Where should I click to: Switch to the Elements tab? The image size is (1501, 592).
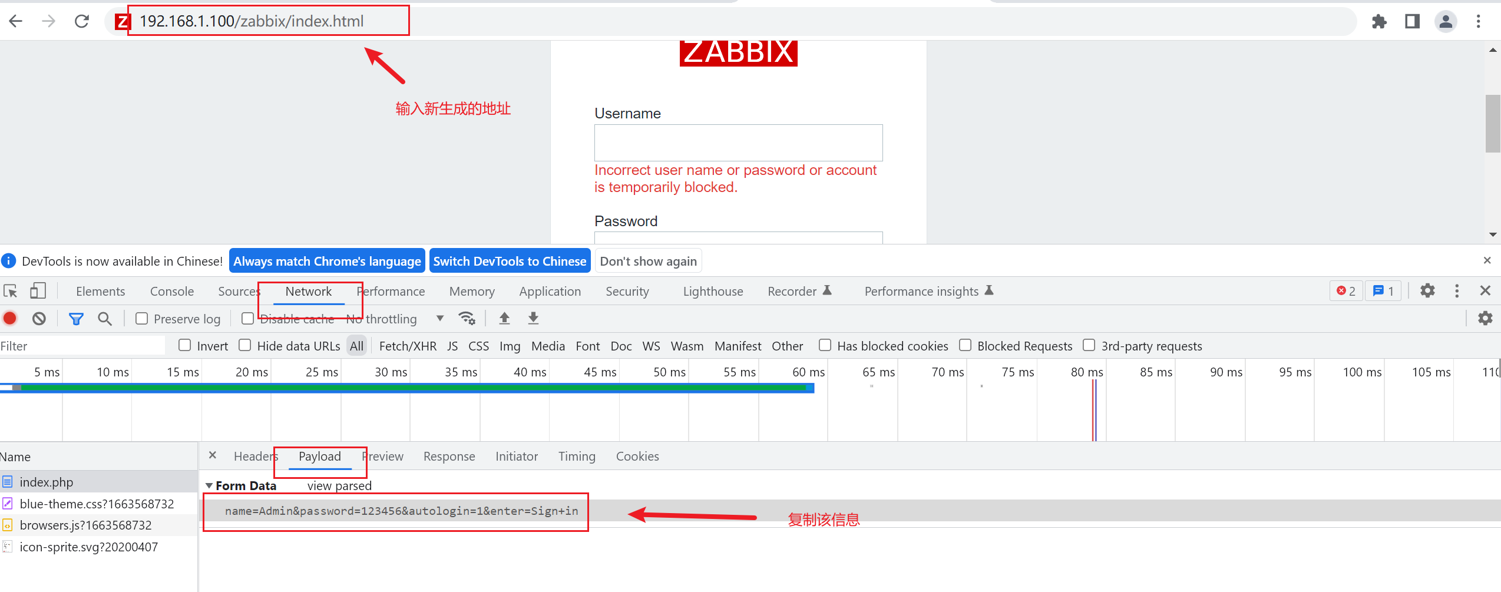coord(101,291)
